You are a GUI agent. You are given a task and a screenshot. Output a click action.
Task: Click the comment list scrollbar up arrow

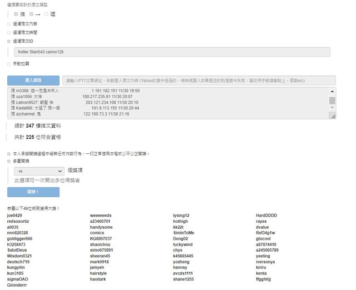[333, 91]
